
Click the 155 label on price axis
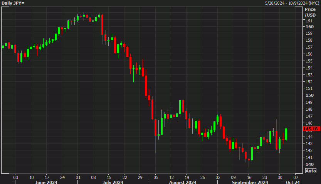tap(309, 61)
